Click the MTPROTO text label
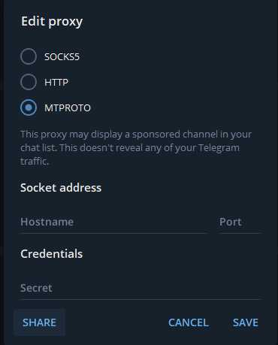This screenshot has width=278, height=345. (x=68, y=108)
